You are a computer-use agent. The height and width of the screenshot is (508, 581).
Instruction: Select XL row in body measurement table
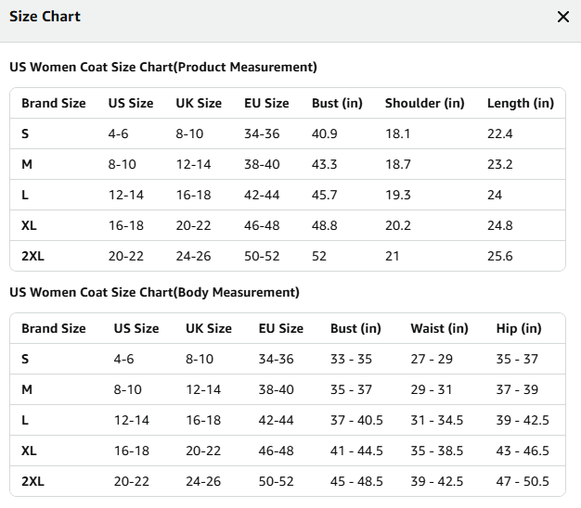(288, 451)
